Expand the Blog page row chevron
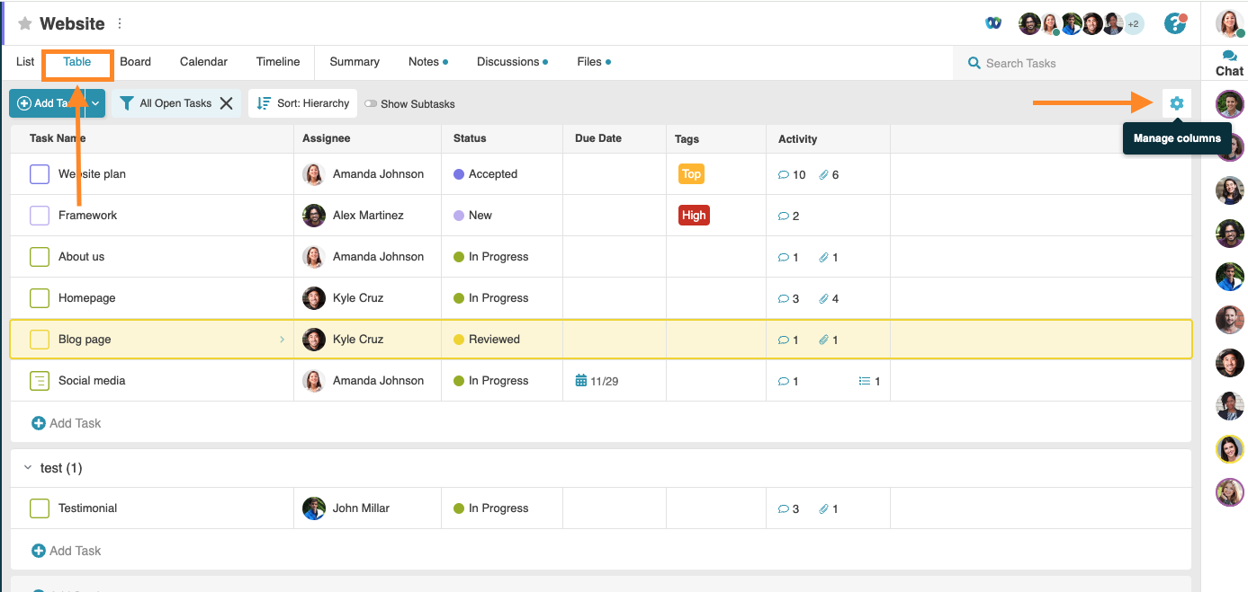Screen dimensions: 1248x592 pos(283,339)
